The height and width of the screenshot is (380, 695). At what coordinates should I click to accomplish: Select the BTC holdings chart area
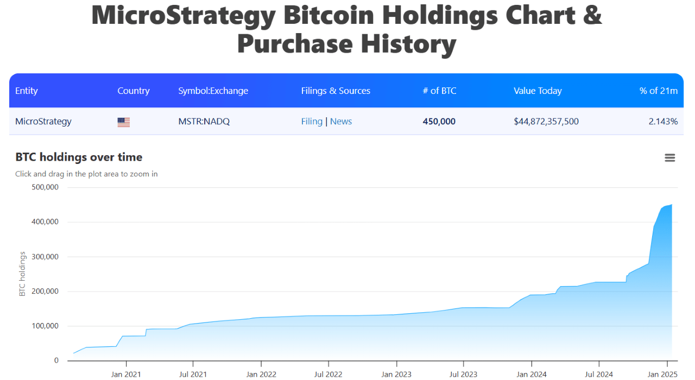pos(369,299)
